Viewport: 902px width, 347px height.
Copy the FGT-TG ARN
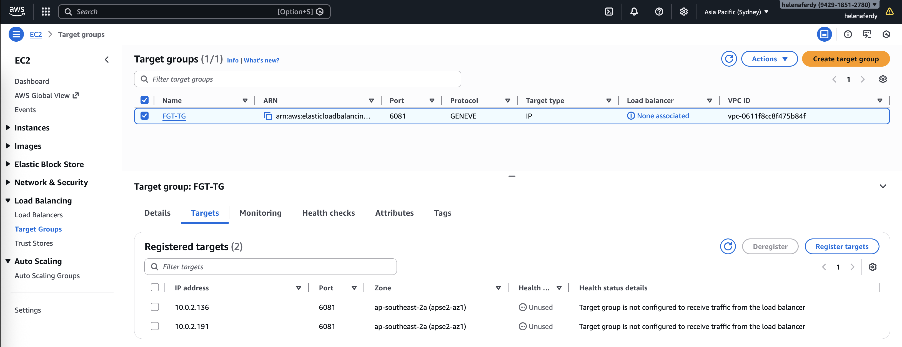[267, 116]
